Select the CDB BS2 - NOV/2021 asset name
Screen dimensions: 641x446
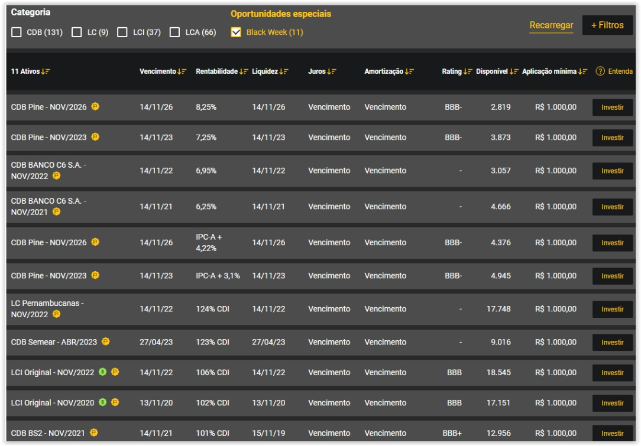(48, 434)
